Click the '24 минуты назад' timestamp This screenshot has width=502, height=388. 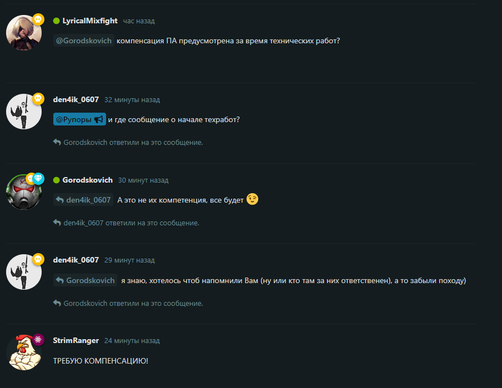pos(132,341)
